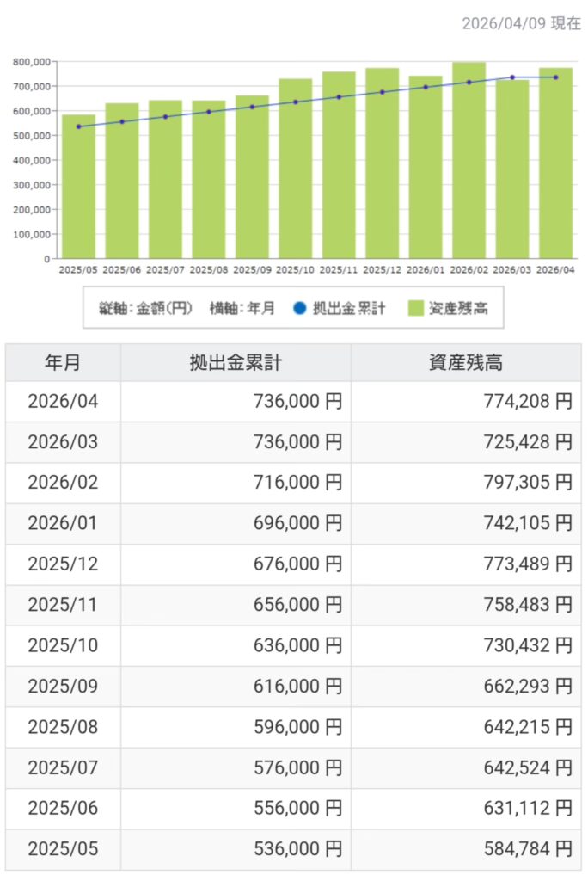
Task: Select the line data point for 2025/12
Action: coord(382,92)
